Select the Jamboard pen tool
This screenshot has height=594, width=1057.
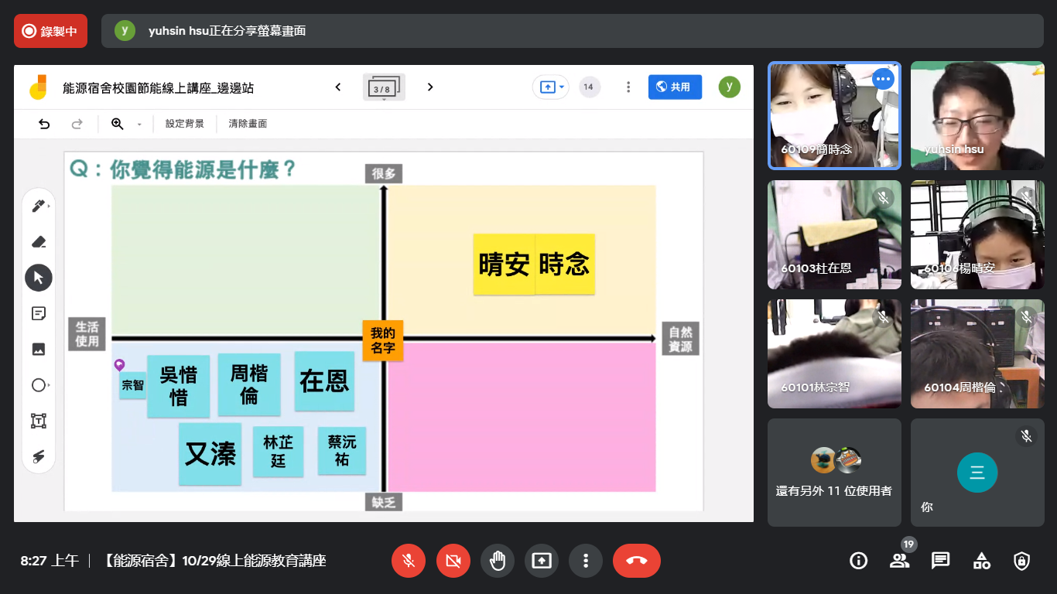(x=39, y=206)
